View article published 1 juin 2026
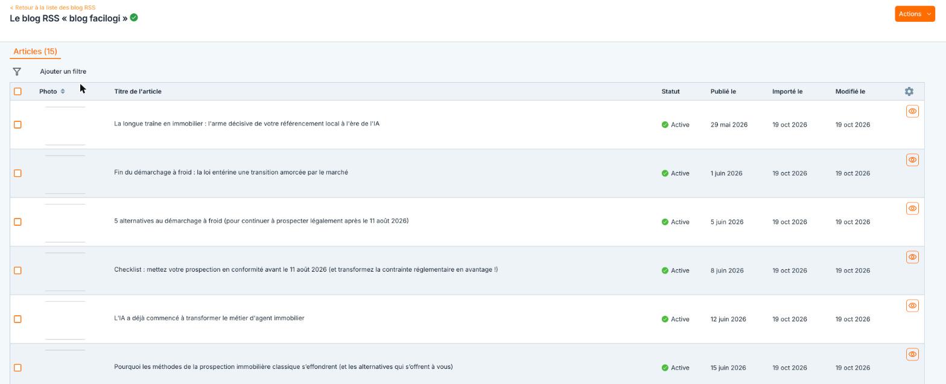The image size is (946, 384). pos(912,160)
